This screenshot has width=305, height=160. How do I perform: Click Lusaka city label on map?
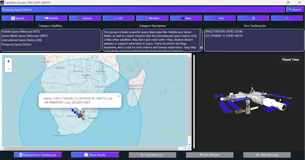(x=85, y=75)
